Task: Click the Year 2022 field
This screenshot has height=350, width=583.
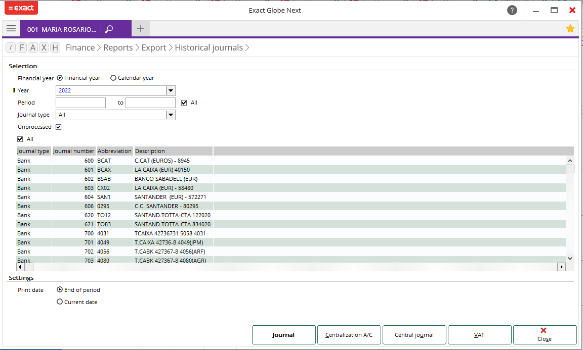Action: coord(111,90)
